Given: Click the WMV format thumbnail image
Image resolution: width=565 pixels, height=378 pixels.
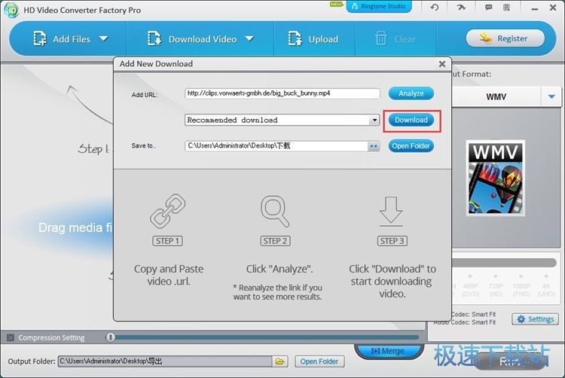Looking at the screenshot, I should point(495,178).
